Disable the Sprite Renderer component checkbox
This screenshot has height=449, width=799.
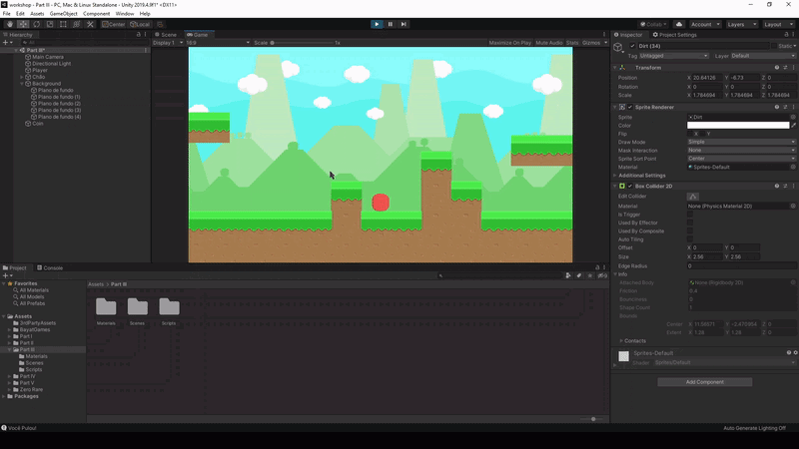[629, 106]
